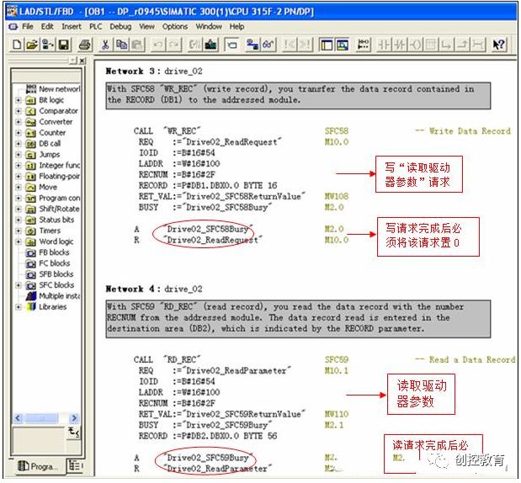
Task: Expand the Counter tree node
Action: click(x=19, y=133)
